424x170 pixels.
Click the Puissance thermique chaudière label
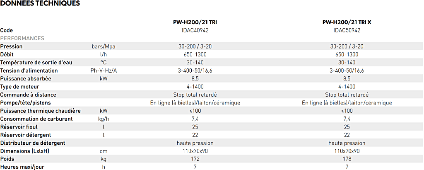pyautogui.click(x=41, y=111)
